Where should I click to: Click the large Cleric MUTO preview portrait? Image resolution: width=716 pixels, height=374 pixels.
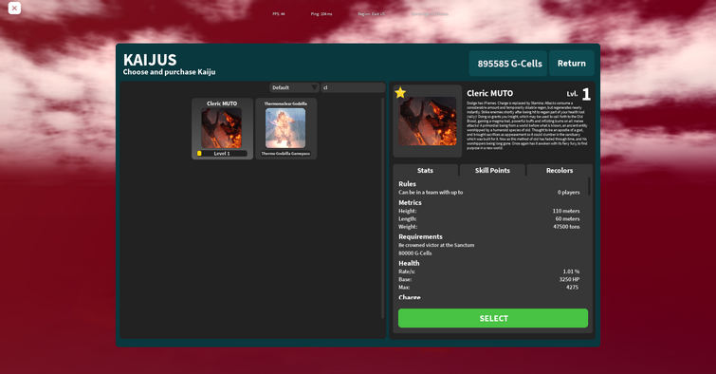click(x=428, y=122)
